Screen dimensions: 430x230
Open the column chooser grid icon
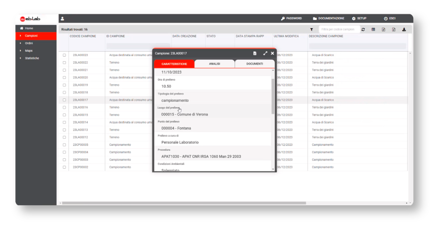pos(373,29)
